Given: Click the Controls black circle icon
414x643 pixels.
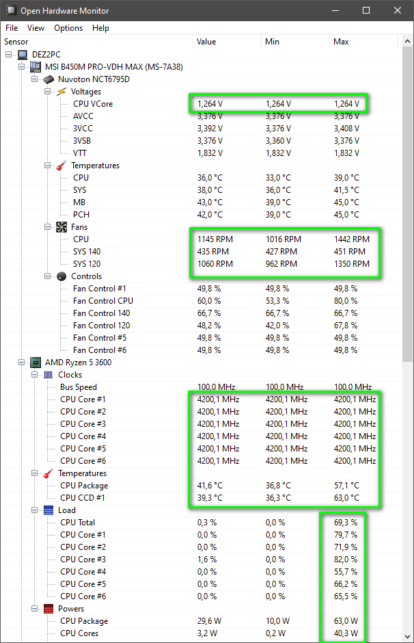Looking at the screenshot, I should coord(61,276).
